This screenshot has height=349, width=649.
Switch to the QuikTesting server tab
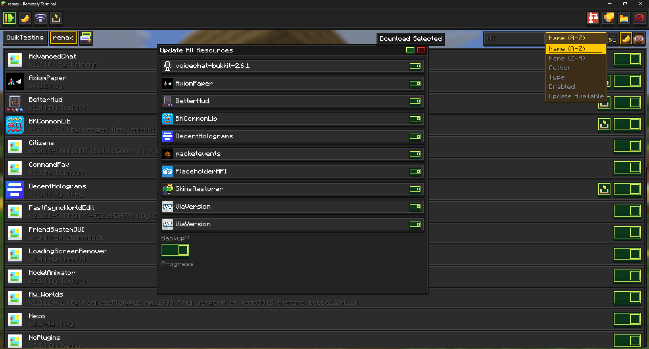coord(25,38)
